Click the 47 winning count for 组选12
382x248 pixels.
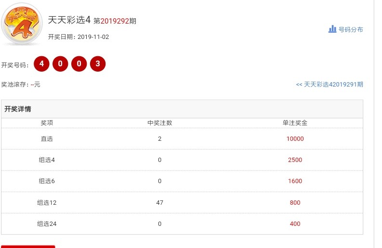[x=159, y=203]
